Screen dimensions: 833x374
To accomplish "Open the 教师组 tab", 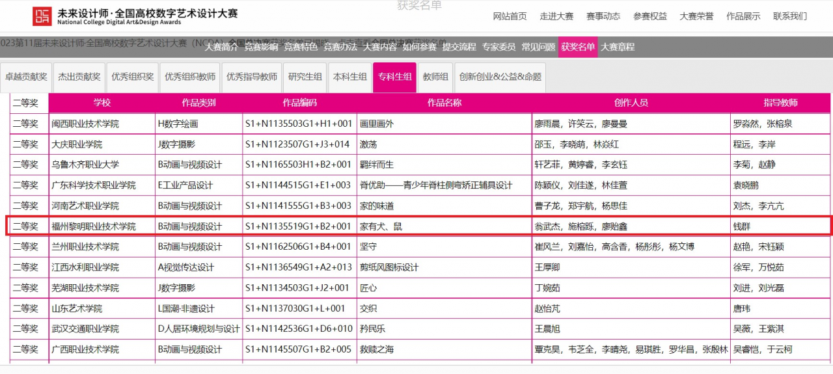I will (x=435, y=77).
